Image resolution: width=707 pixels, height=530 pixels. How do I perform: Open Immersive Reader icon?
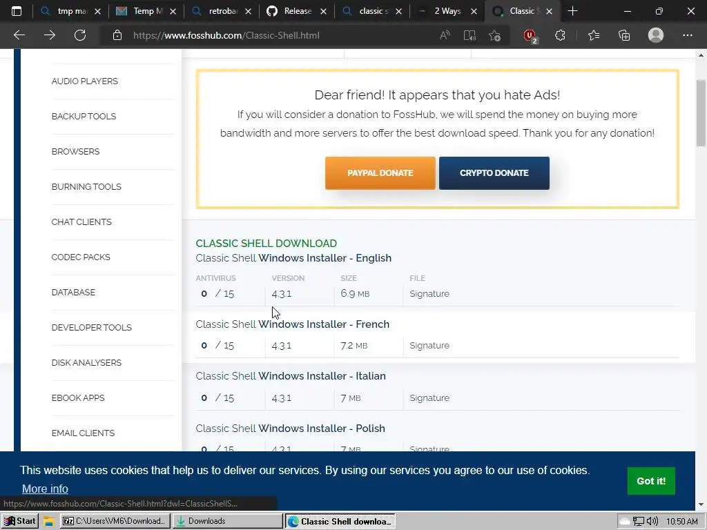coord(469,35)
